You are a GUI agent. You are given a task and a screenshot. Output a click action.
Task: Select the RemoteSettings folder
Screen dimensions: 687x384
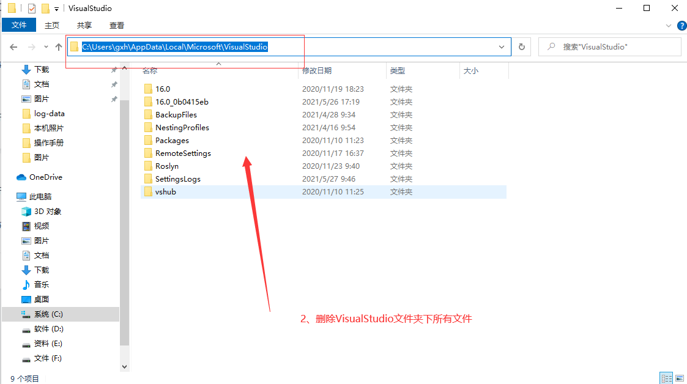coord(183,153)
